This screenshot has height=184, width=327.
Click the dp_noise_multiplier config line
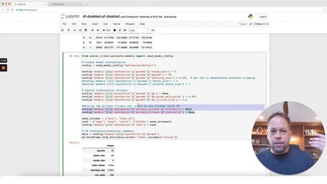(139, 97)
